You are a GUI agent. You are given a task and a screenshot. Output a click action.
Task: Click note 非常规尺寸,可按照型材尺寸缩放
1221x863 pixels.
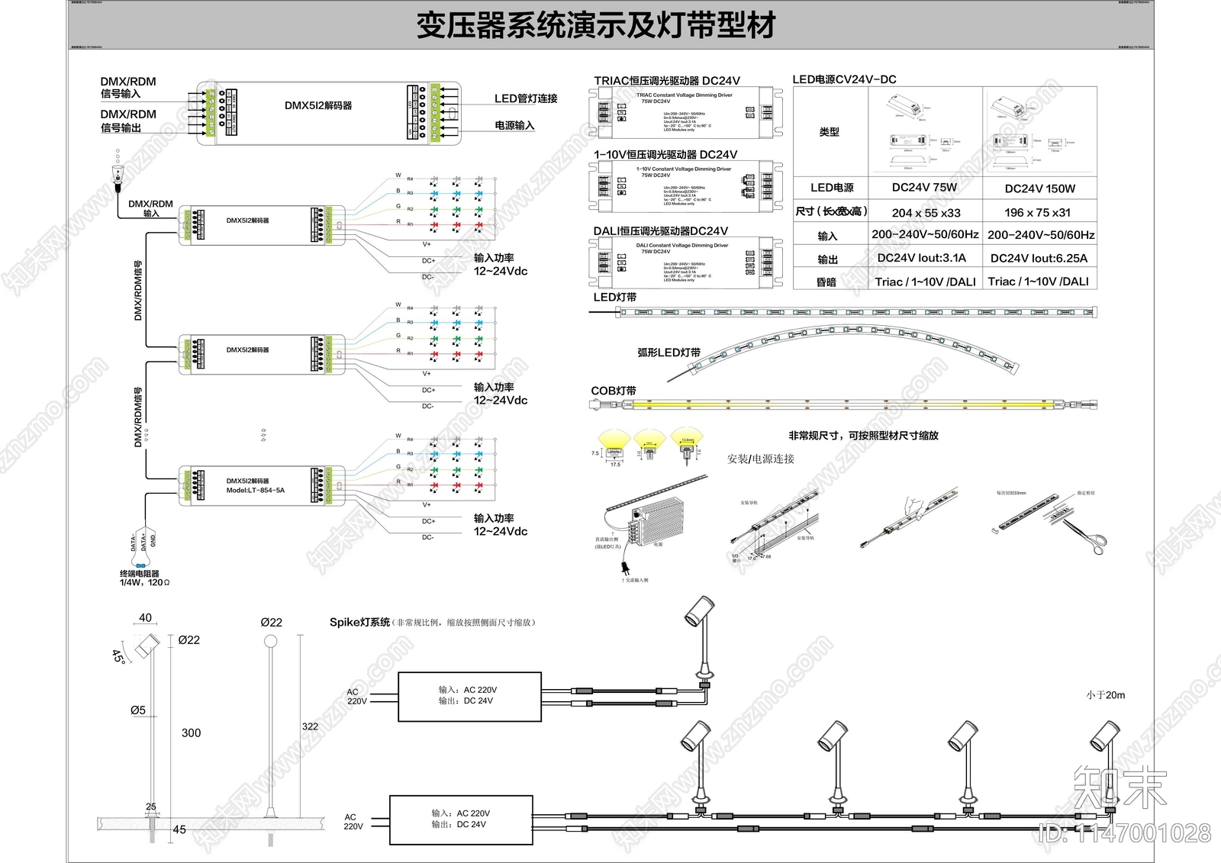click(863, 436)
